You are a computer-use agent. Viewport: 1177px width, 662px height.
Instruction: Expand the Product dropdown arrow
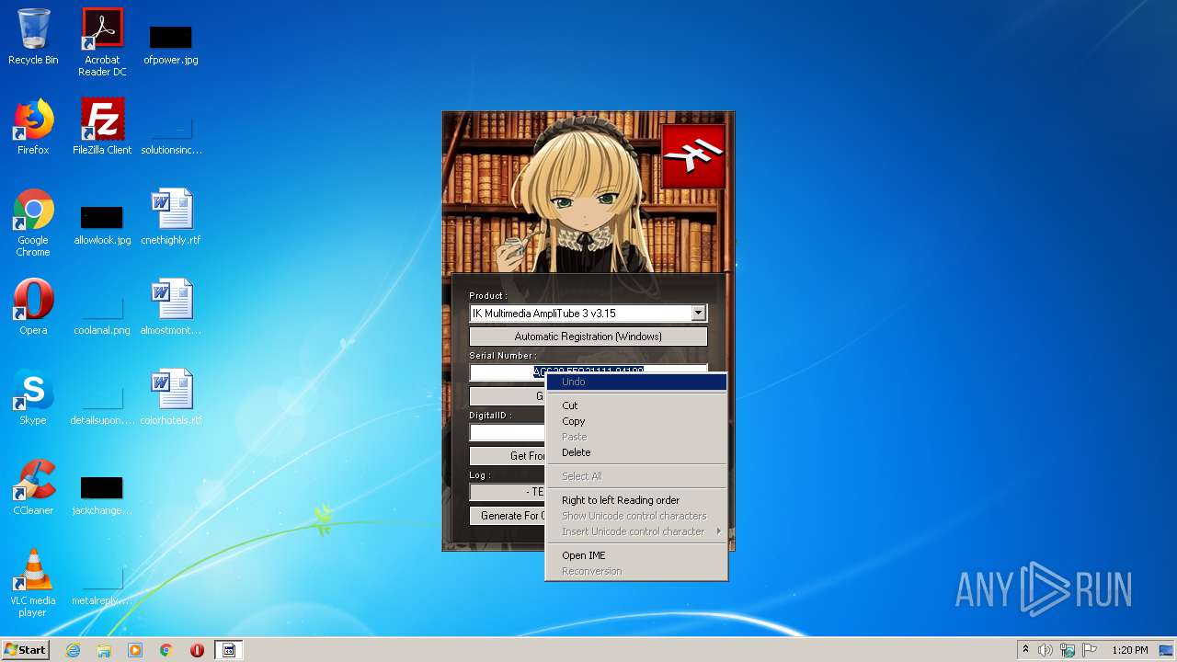point(698,314)
